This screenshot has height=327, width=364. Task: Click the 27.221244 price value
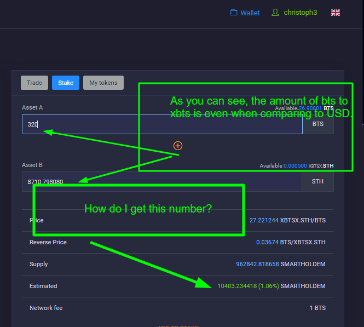point(264,220)
